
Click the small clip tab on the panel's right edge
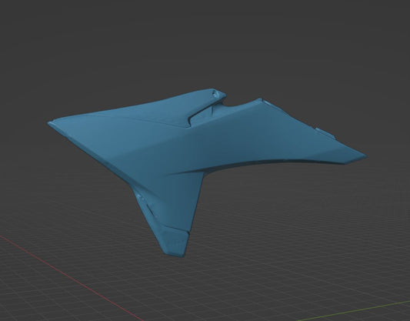point(326,132)
